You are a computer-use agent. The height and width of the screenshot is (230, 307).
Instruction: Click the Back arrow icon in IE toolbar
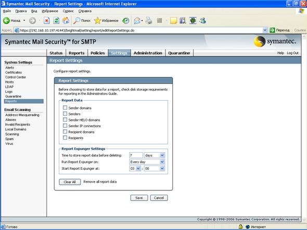click(6, 21)
